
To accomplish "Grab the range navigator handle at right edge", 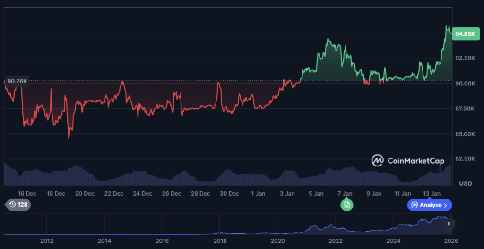I will [449, 224].
